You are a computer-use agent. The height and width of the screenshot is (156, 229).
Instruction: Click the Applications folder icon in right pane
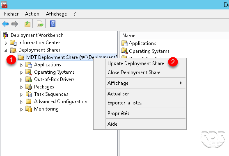(125, 43)
